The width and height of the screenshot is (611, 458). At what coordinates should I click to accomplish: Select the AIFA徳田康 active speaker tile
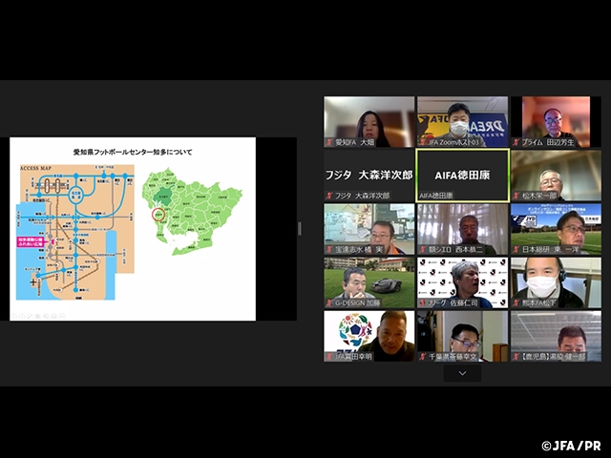(462, 175)
